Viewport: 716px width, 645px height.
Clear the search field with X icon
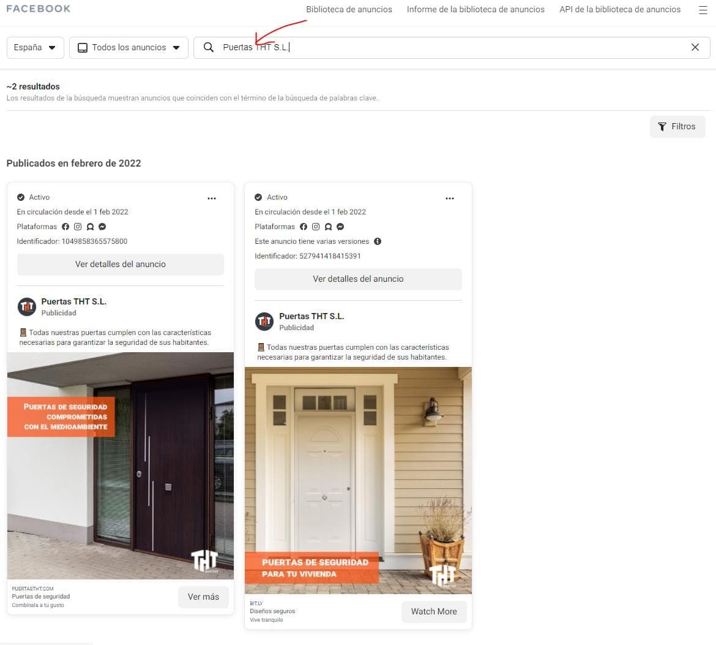pos(695,47)
